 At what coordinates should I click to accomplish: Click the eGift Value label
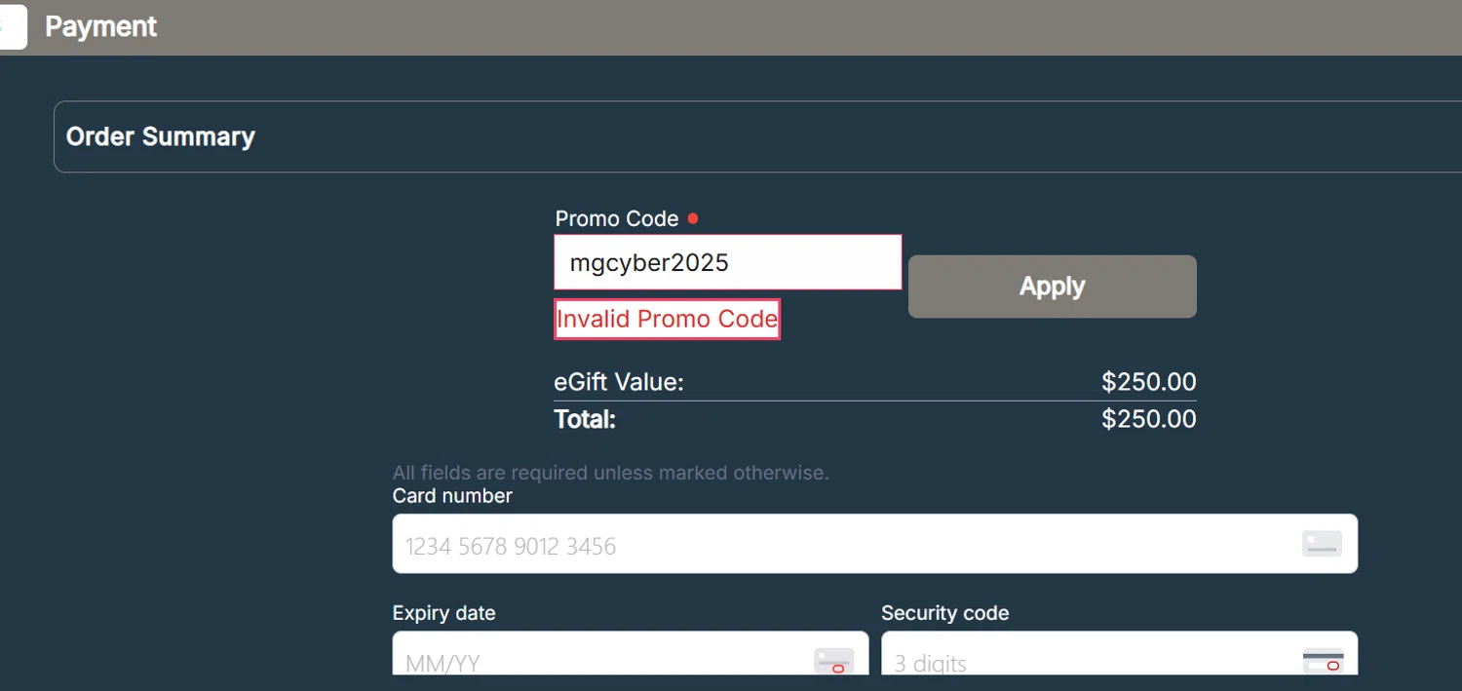click(x=619, y=382)
